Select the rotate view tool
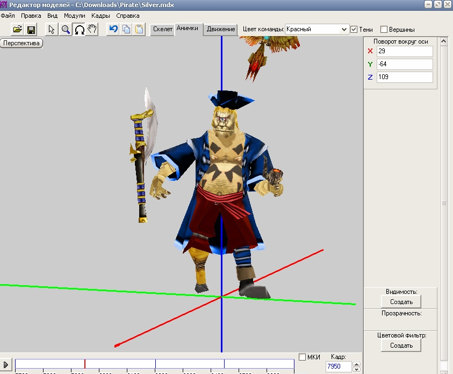 click(79, 30)
